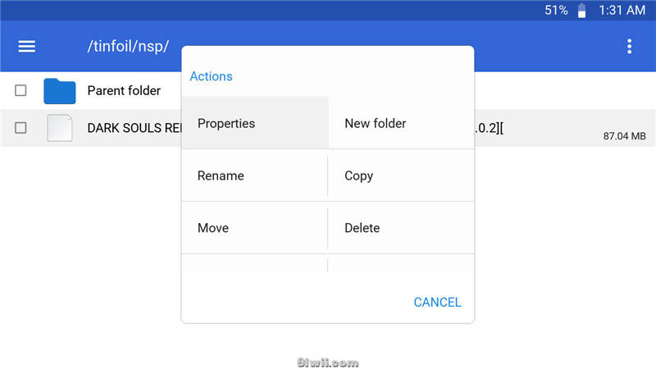Viewport: 656px width, 369px height.
Task: Click the /tinfoil/nsp/ path title
Action: [128, 46]
